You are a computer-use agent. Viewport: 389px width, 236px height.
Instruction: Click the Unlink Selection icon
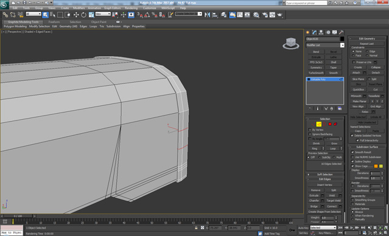click(x=13, y=15)
